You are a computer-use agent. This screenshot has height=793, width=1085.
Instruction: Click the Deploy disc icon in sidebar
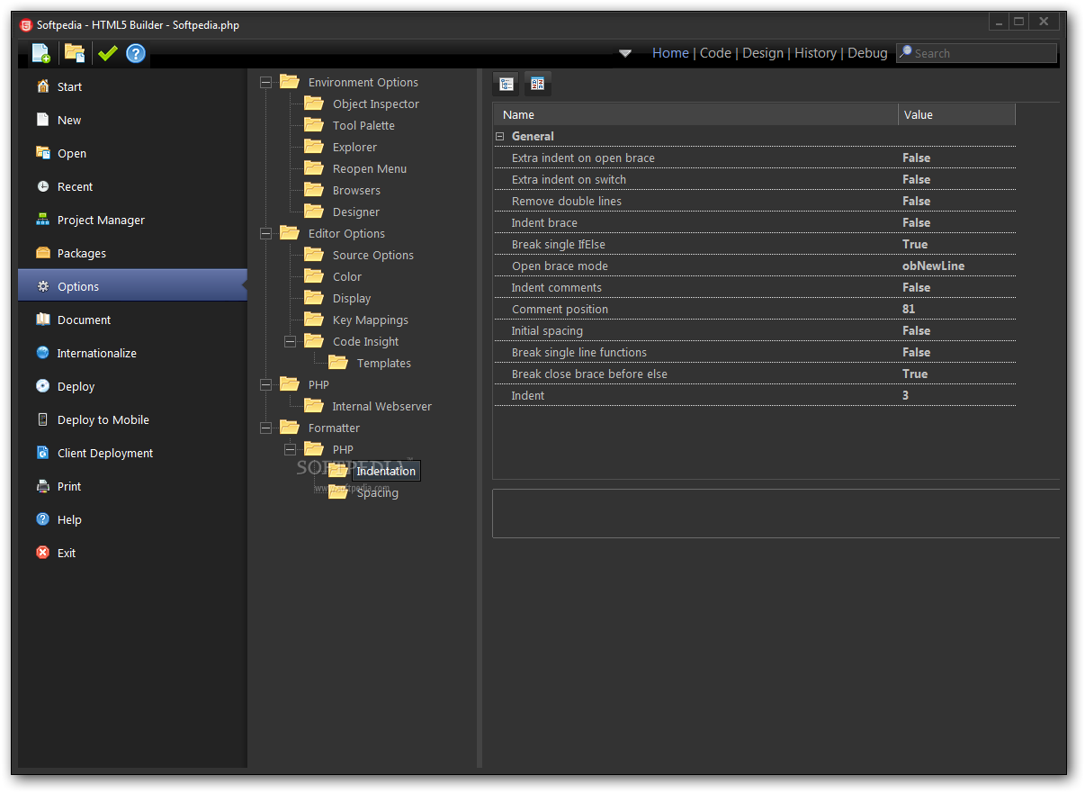point(42,386)
